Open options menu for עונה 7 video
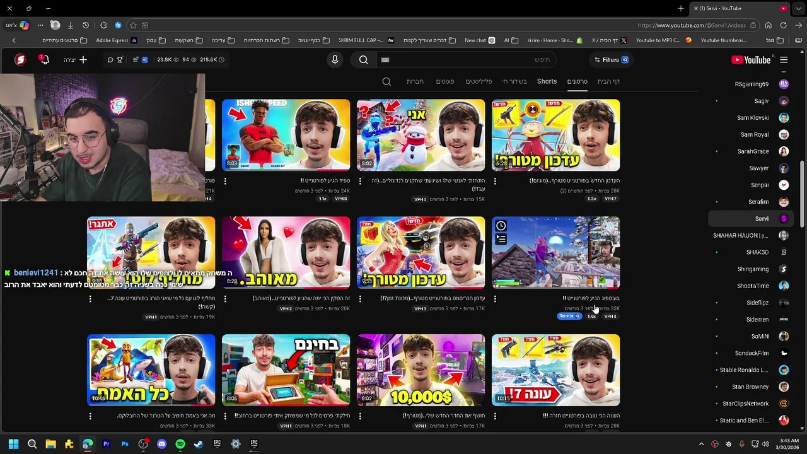The image size is (807, 454). [x=495, y=416]
